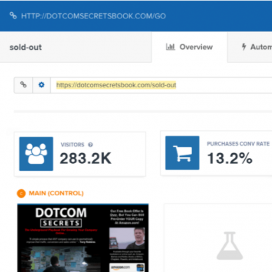Screen dimensions: 272x272
Task: Select the sold-out funnel step tab
Action: pos(76,47)
